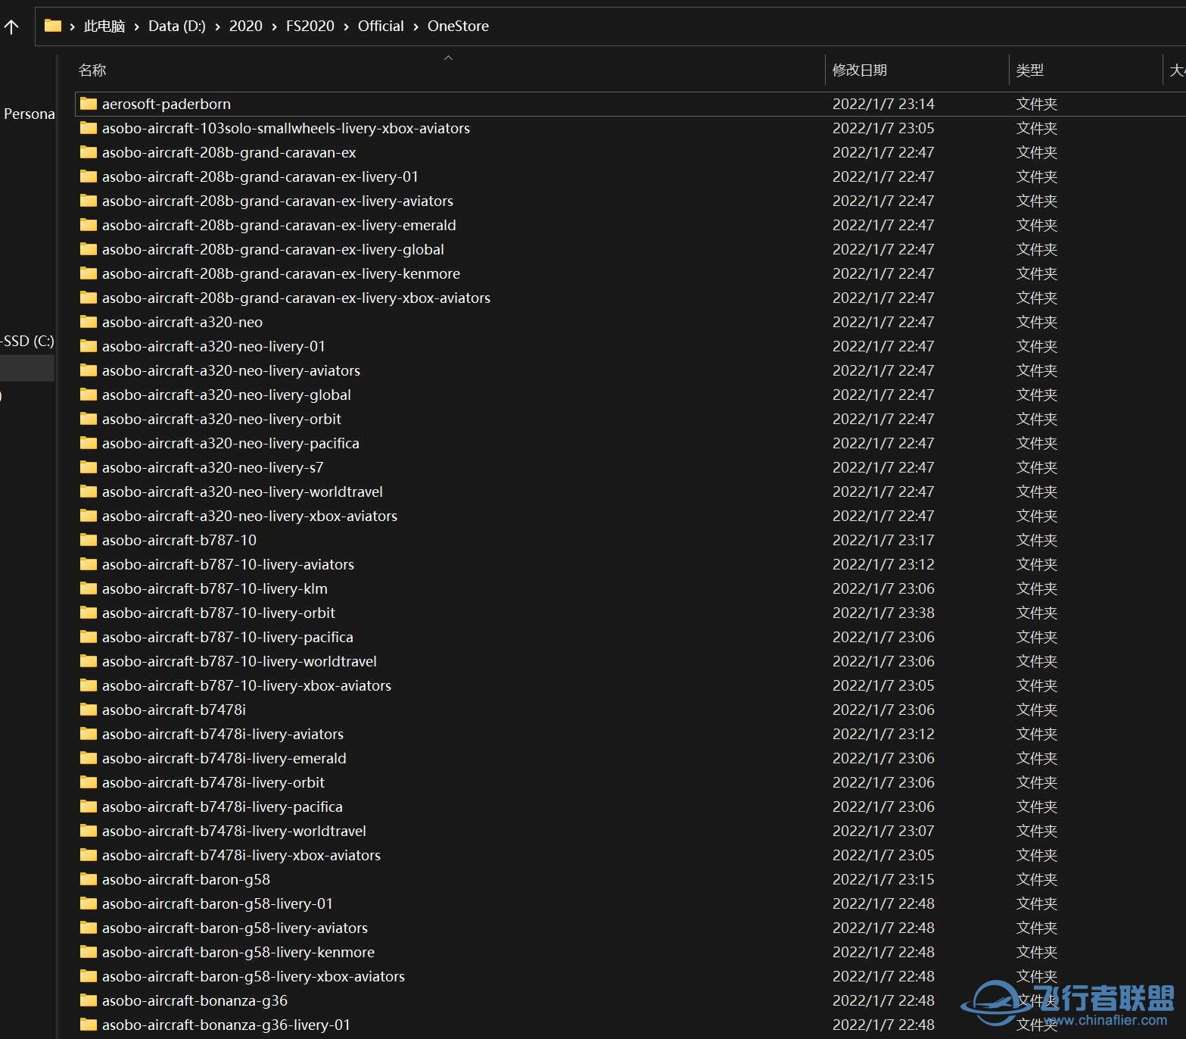Select asobo-aircraft-a320-neo-livery-pacifica folder name
The height and width of the screenshot is (1039, 1186).
(x=231, y=443)
